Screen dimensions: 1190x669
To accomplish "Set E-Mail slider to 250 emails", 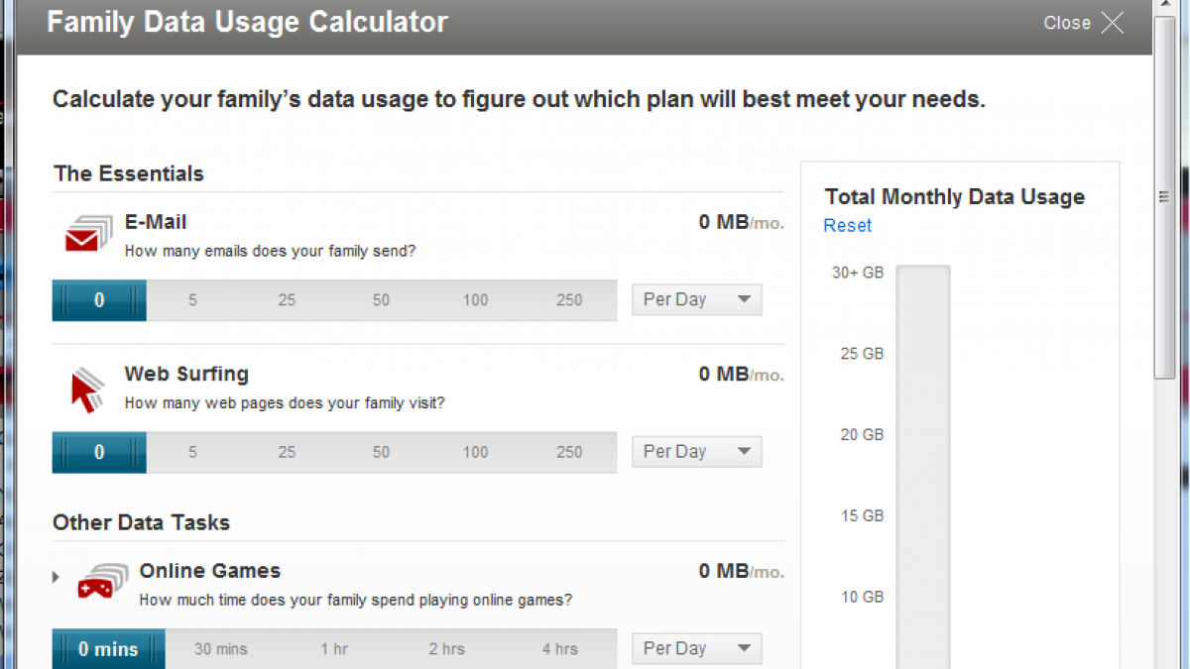I will [569, 300].
